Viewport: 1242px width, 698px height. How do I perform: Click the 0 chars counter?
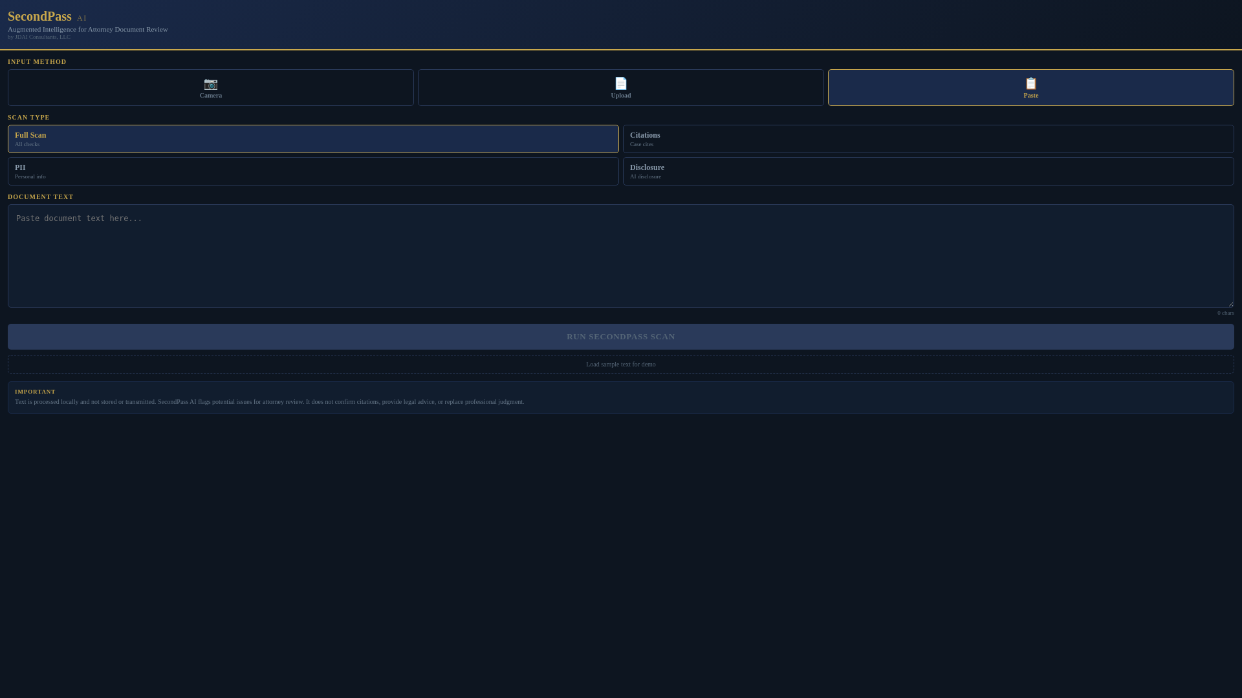(1225, 313)
